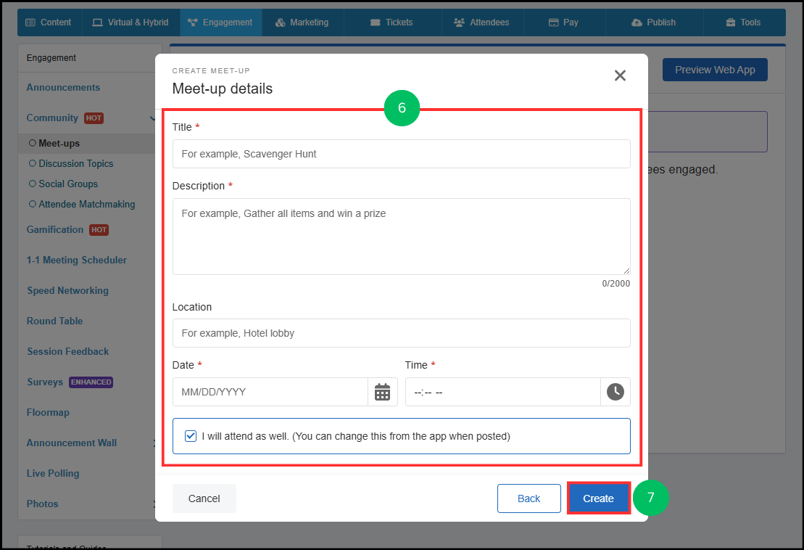Click the Location input field
This screenshot has width=804, height=550.
coord(402,333)
